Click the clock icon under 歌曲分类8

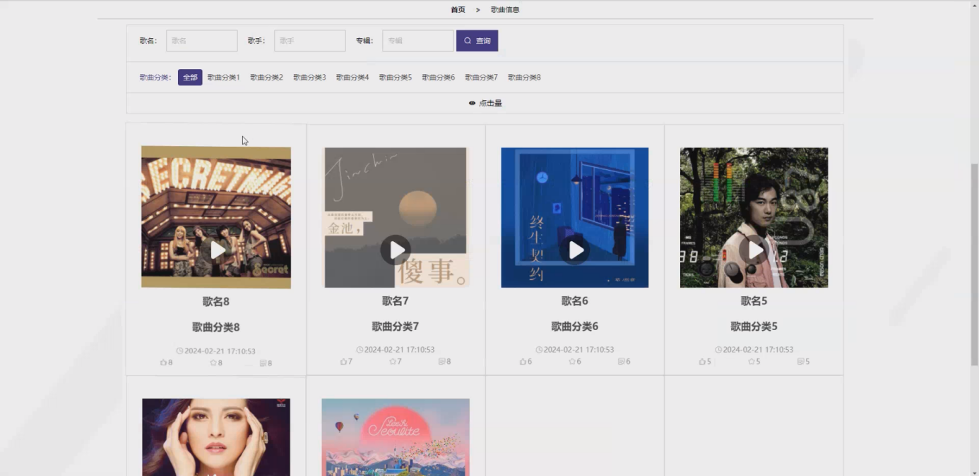(x=179, y=350)
